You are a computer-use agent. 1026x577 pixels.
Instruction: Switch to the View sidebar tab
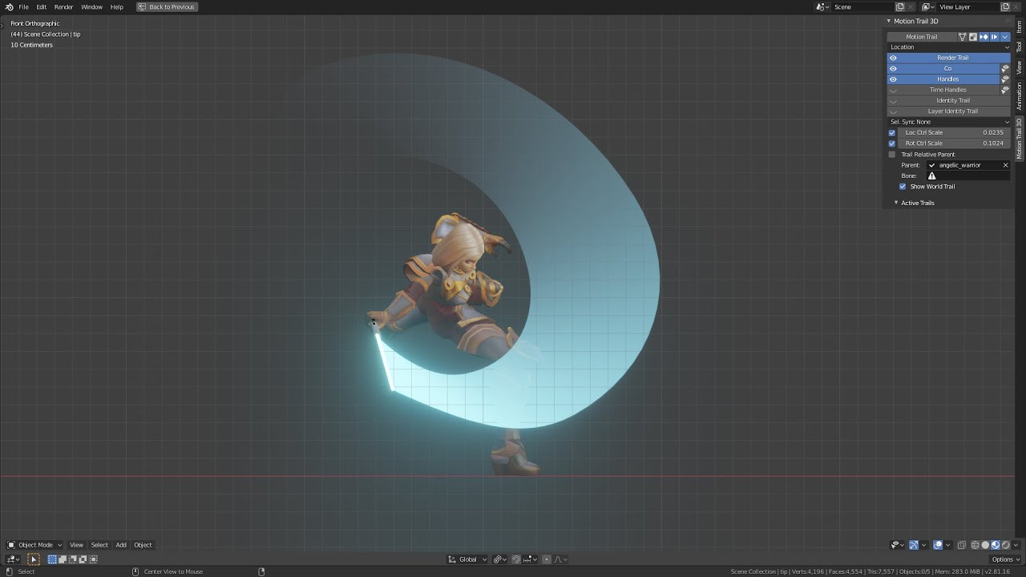point(1020,68)
